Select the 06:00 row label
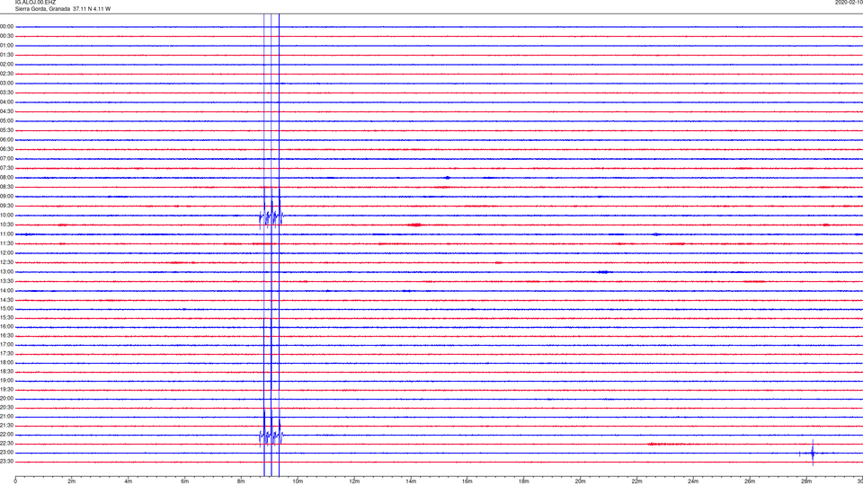 click(6, 140)
